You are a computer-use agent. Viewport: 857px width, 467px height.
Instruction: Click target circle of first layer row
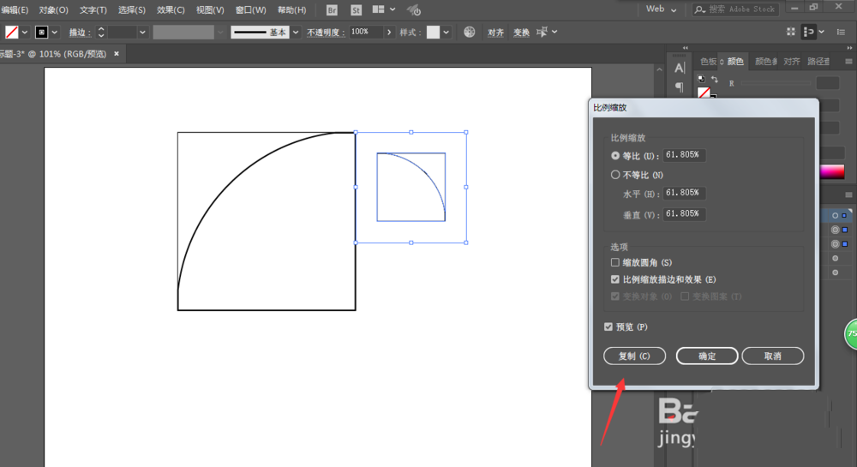click(x=835, y=216)
